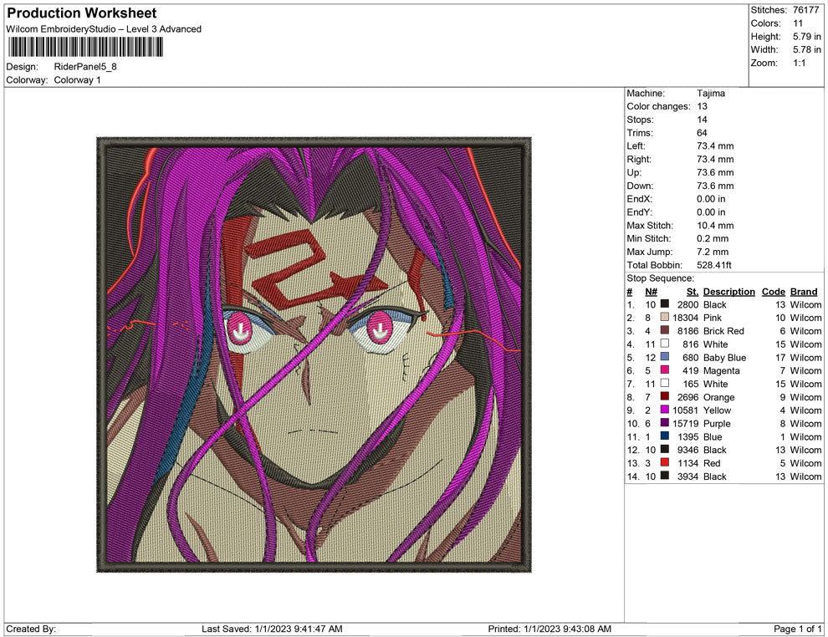
Task: Click the total bobbin value '528.41ft'
Action: coord(714,265)
